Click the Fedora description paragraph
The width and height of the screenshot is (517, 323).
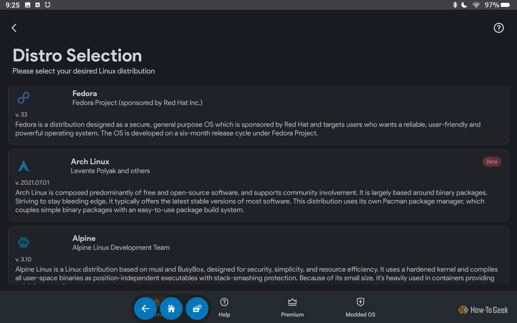point(248,129)
